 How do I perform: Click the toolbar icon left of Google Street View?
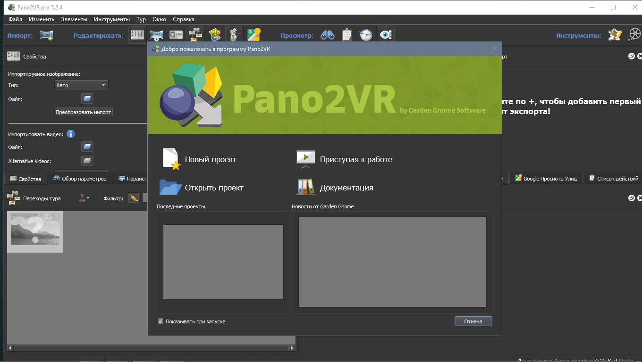click(x=234, y=35)
